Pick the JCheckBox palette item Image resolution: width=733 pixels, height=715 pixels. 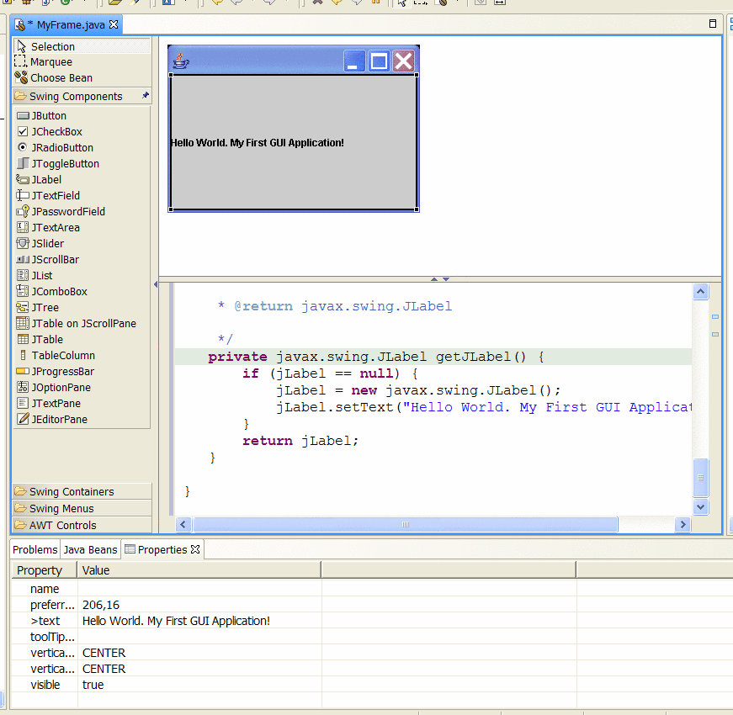click(x=56, y=132)
